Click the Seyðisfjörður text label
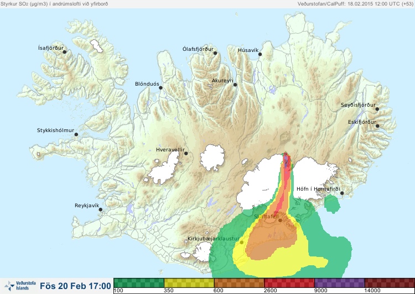 click(358, 105)
